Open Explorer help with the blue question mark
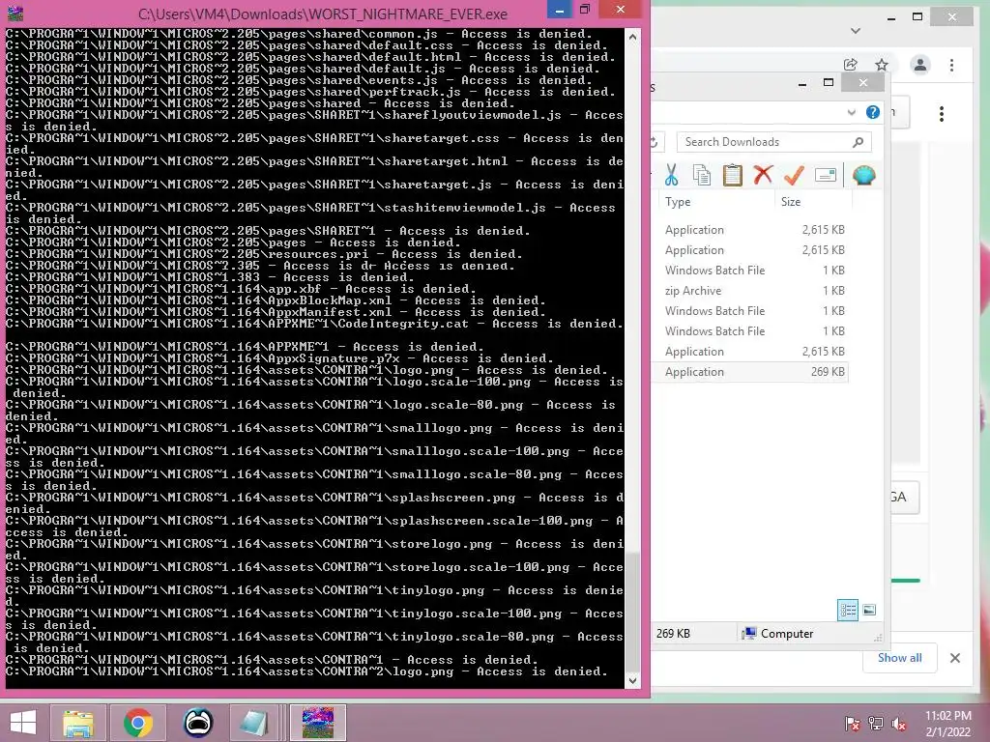Image resolution: width=990 pixels, height=742 pixels. coord(873,112)
